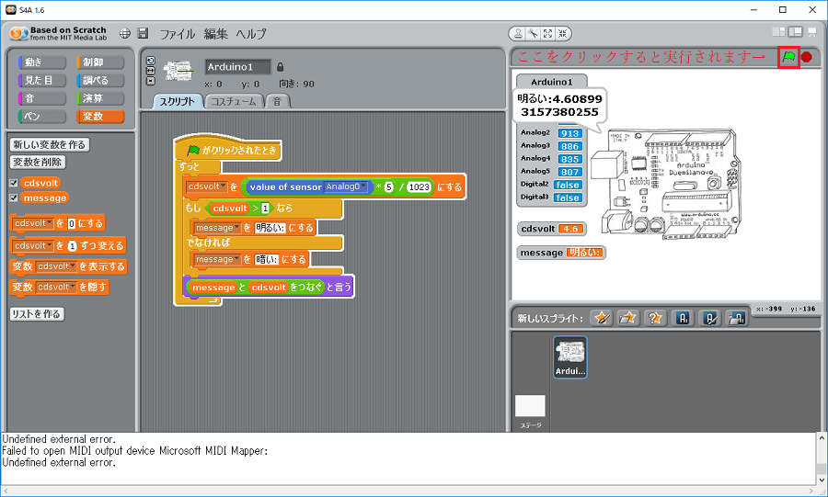Switch to small stage view mode
828x497 pixels.
pos(778,32)
